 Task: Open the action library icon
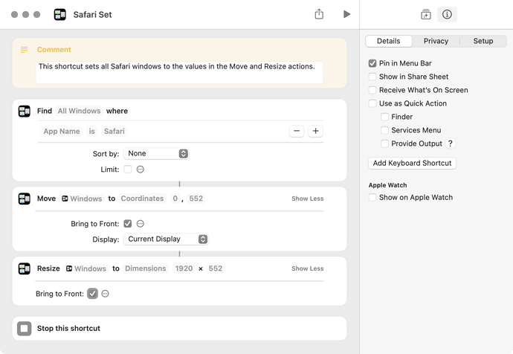point(426,14)
